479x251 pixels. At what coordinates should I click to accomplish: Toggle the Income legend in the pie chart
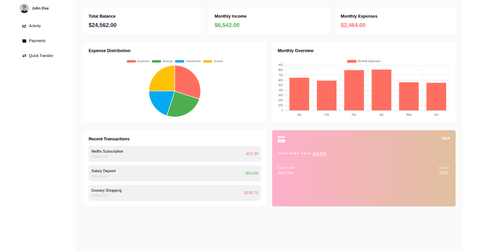208,61
